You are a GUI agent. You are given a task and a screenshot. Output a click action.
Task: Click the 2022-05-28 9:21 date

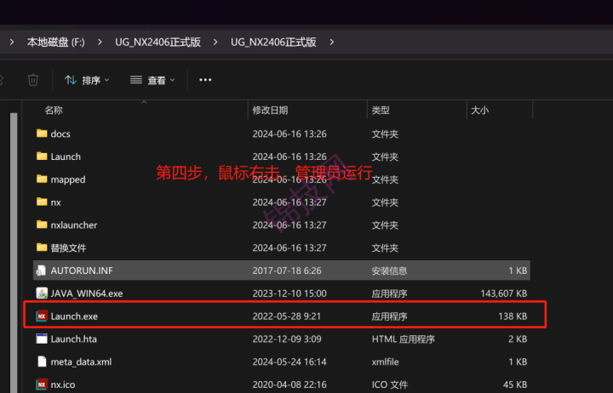(x=287, y=316)
